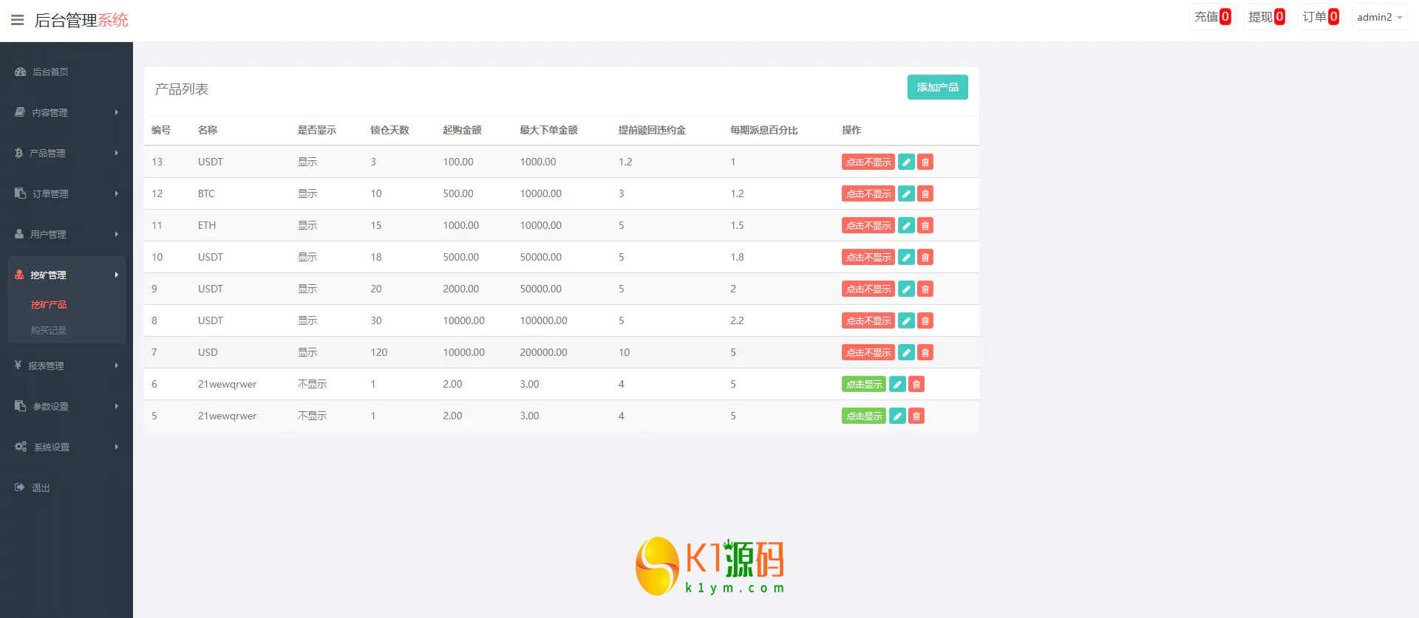Open the 充值 notifications button
1419x618 pixels.
1212,17
